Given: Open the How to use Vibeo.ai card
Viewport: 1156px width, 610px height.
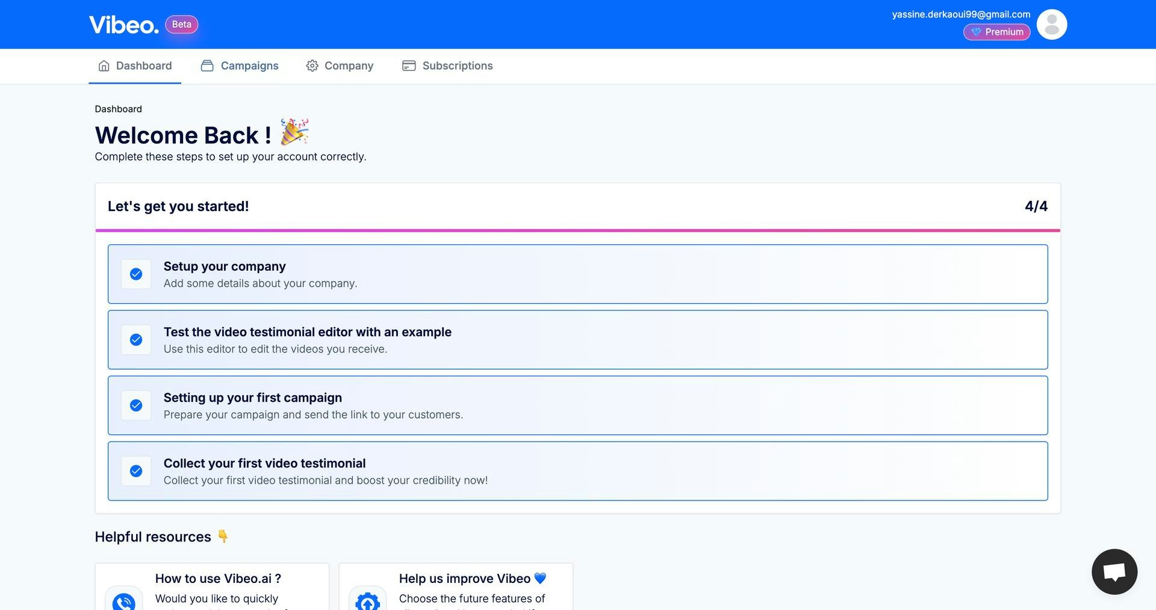Looking at the screenshot, I should point(212,587).
